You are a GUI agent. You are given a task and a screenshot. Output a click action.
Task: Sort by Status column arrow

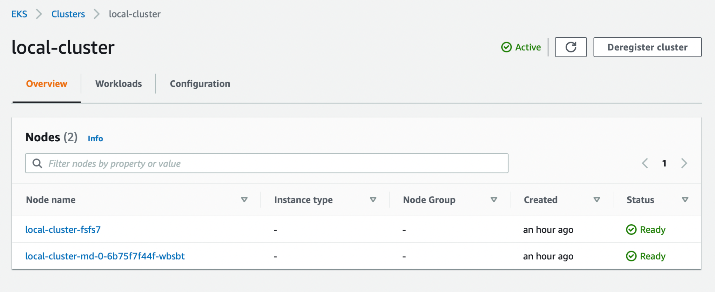pyautogui.click(x=685, y=200)
